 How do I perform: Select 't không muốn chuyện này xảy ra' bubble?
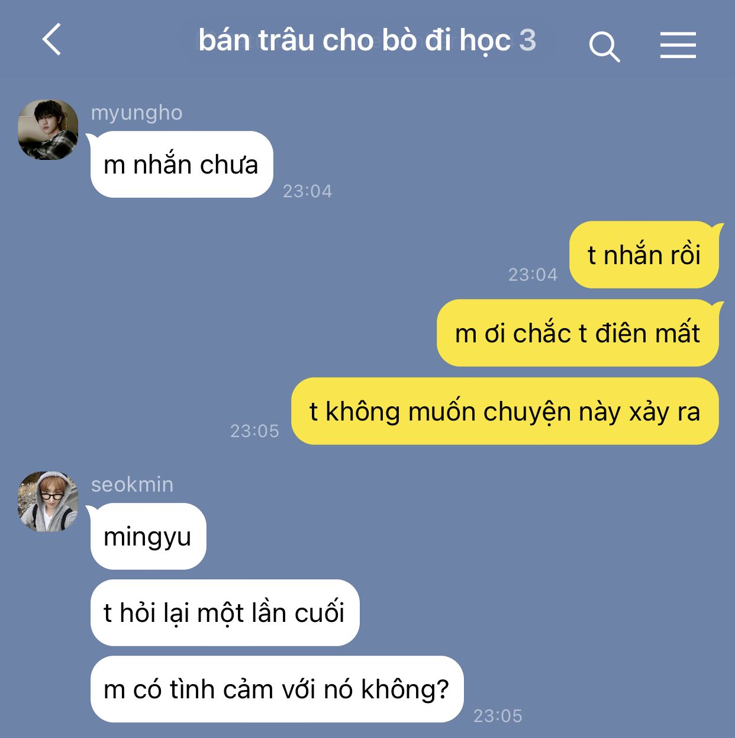click(x=505, y=411)
